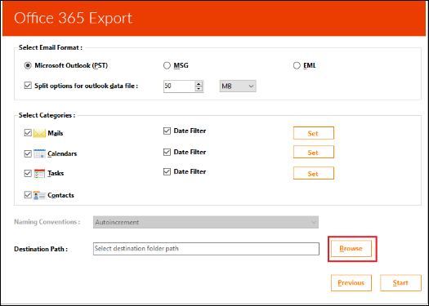429x306 pixels.
Task: Open the MB size unit dropdown
Action: [x=238, y=86]
